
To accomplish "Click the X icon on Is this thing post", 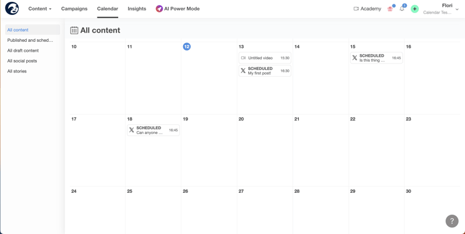I will [x=354, y=58].
